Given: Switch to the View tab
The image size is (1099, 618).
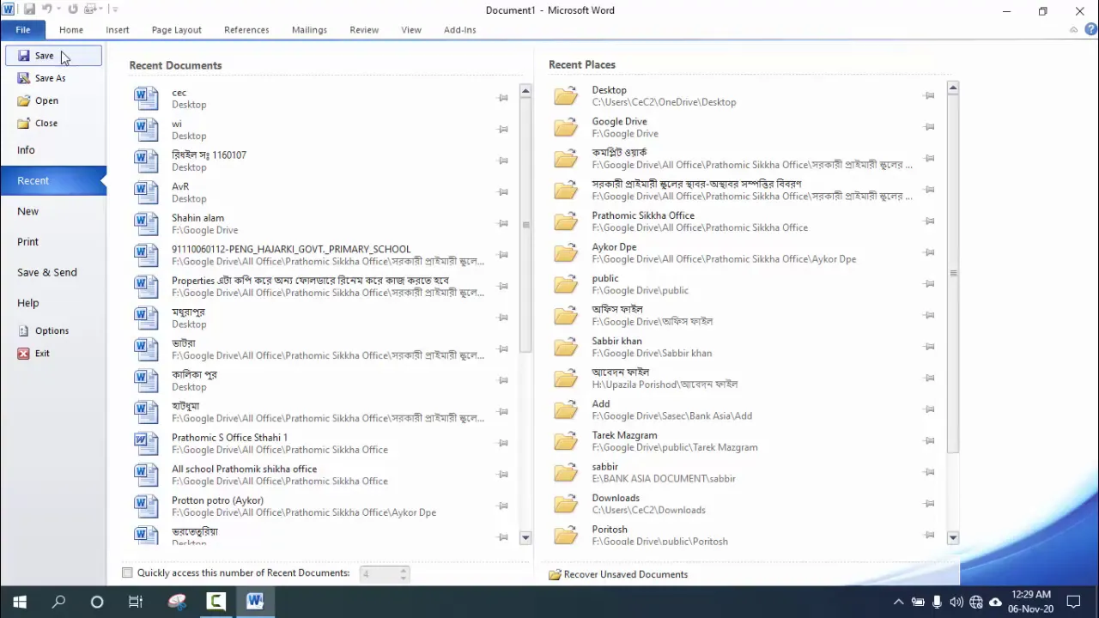Looking at the screenshot, I should (x=411, y=29).
